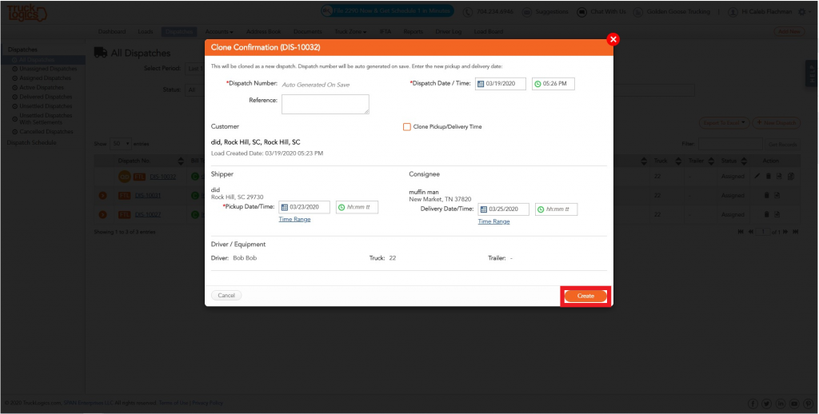Open Dashboard tab in background nav bar

click(x=112, y=32)
